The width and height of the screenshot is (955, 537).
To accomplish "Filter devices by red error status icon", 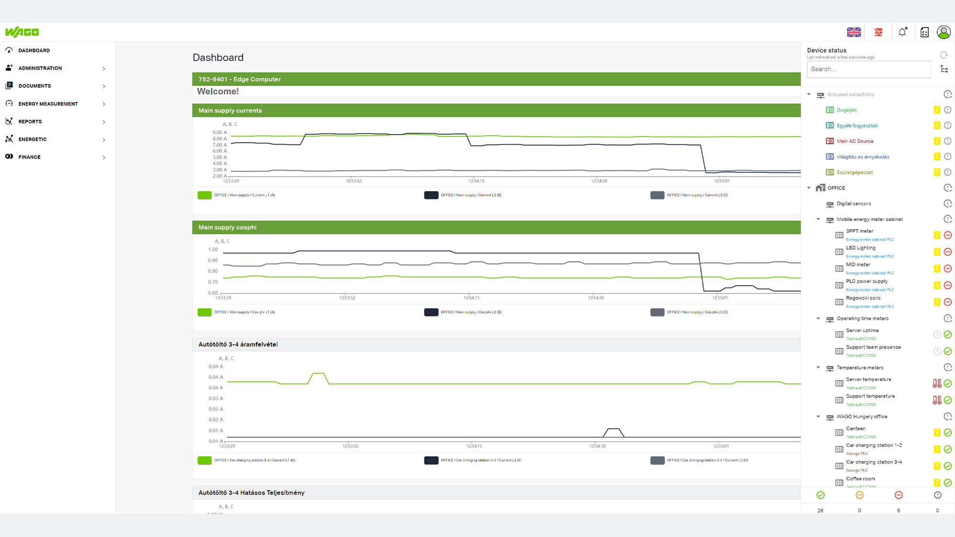I will click(898, 495).
